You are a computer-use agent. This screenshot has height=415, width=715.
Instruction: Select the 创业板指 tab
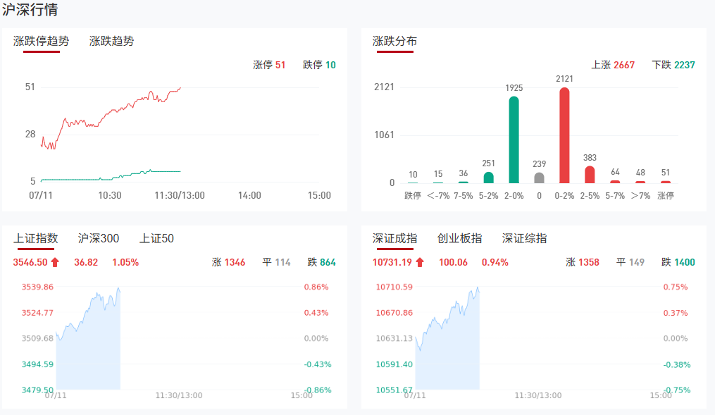tap(459, 238)
